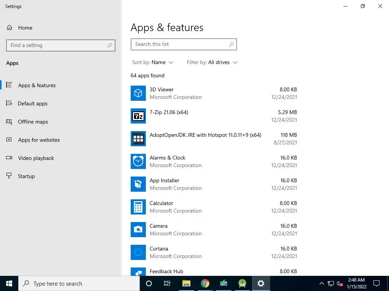Screen dimensions: 389x291
Task: Open Task View on the taskbar
Action: pyautogui.click(x=167, y=283)
